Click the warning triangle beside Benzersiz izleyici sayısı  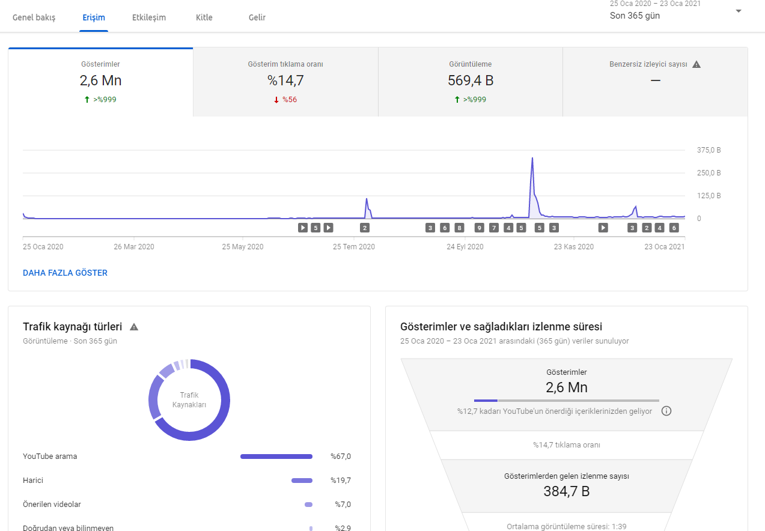tap(696, 64)
